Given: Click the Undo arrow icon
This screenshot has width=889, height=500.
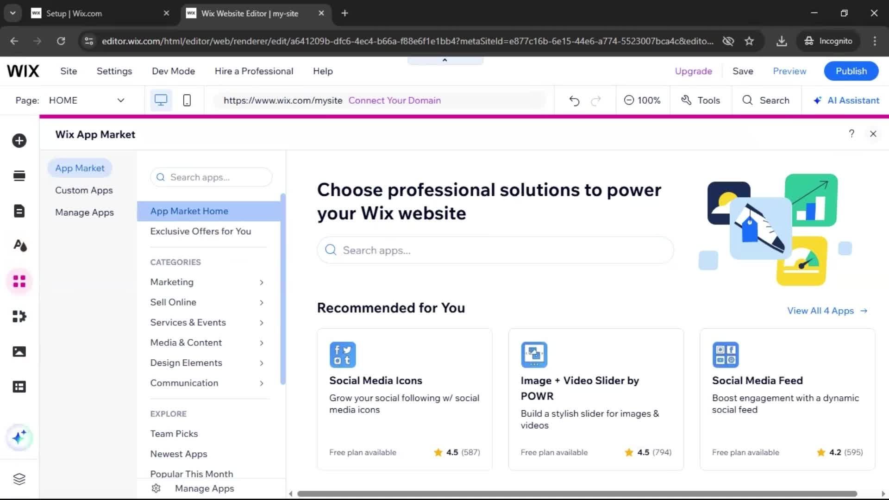Looking at the screenshot, I should click(574, 100).
